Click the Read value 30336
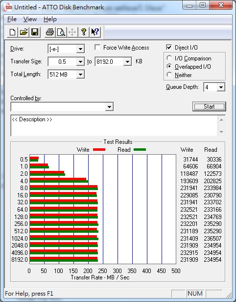This screenshot has height=302, width=236. coord(214,160)
